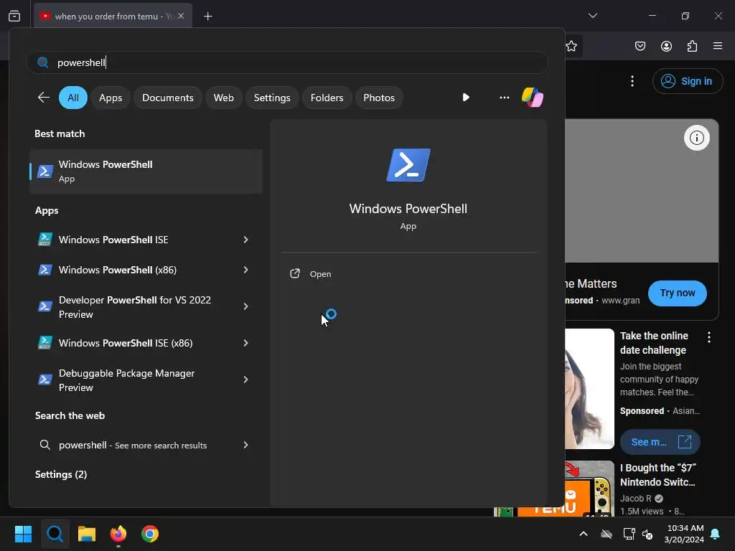Expand options for Debuggable Package Manager Preview
The height and width of the screenshot is (551, 735).
click(245, 380)
